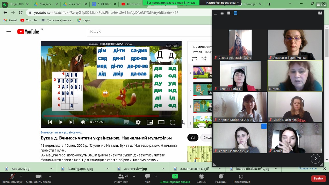This screenshot has width=329, height=185.
Task: Toggle subtitles on the video player
Action: click(127, 122)
